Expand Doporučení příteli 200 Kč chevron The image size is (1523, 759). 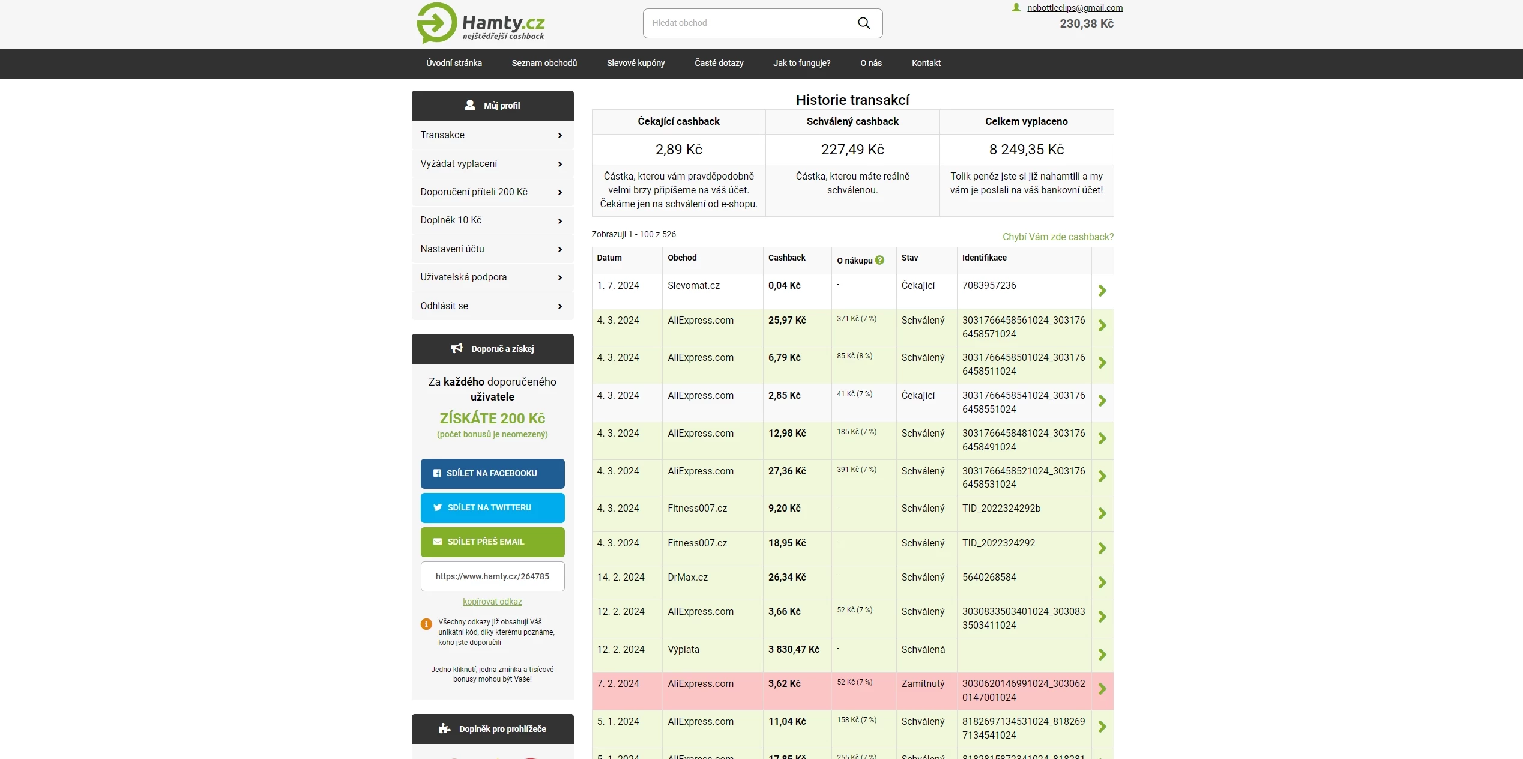(x=559, y=193)
